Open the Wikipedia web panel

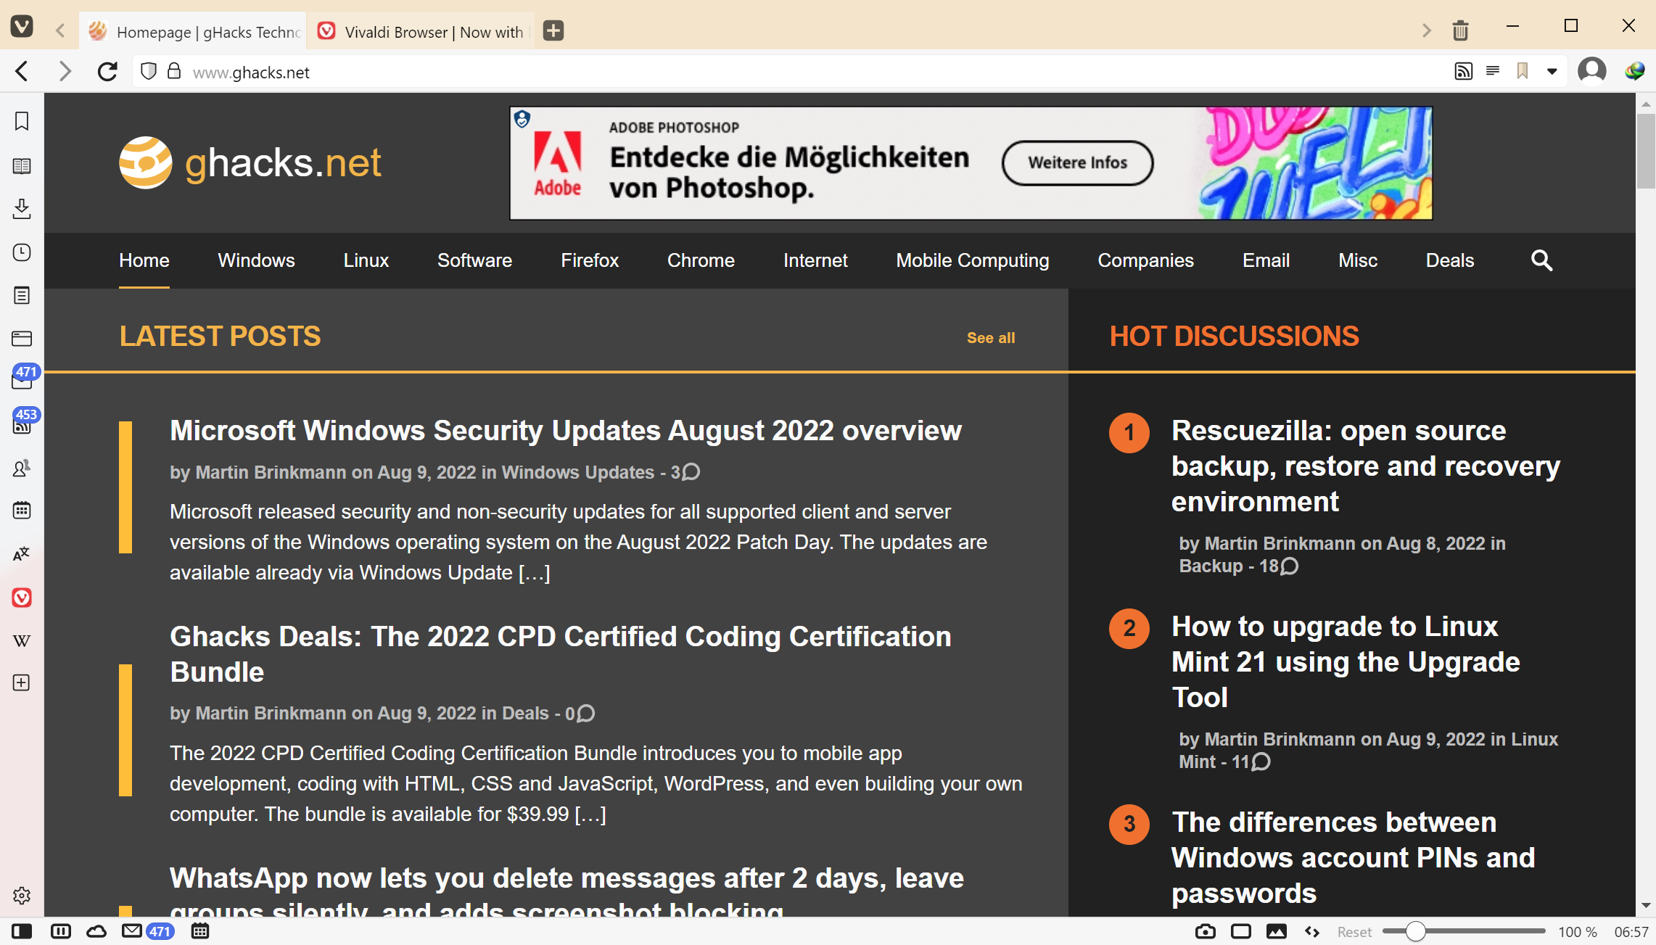(22, 640)
